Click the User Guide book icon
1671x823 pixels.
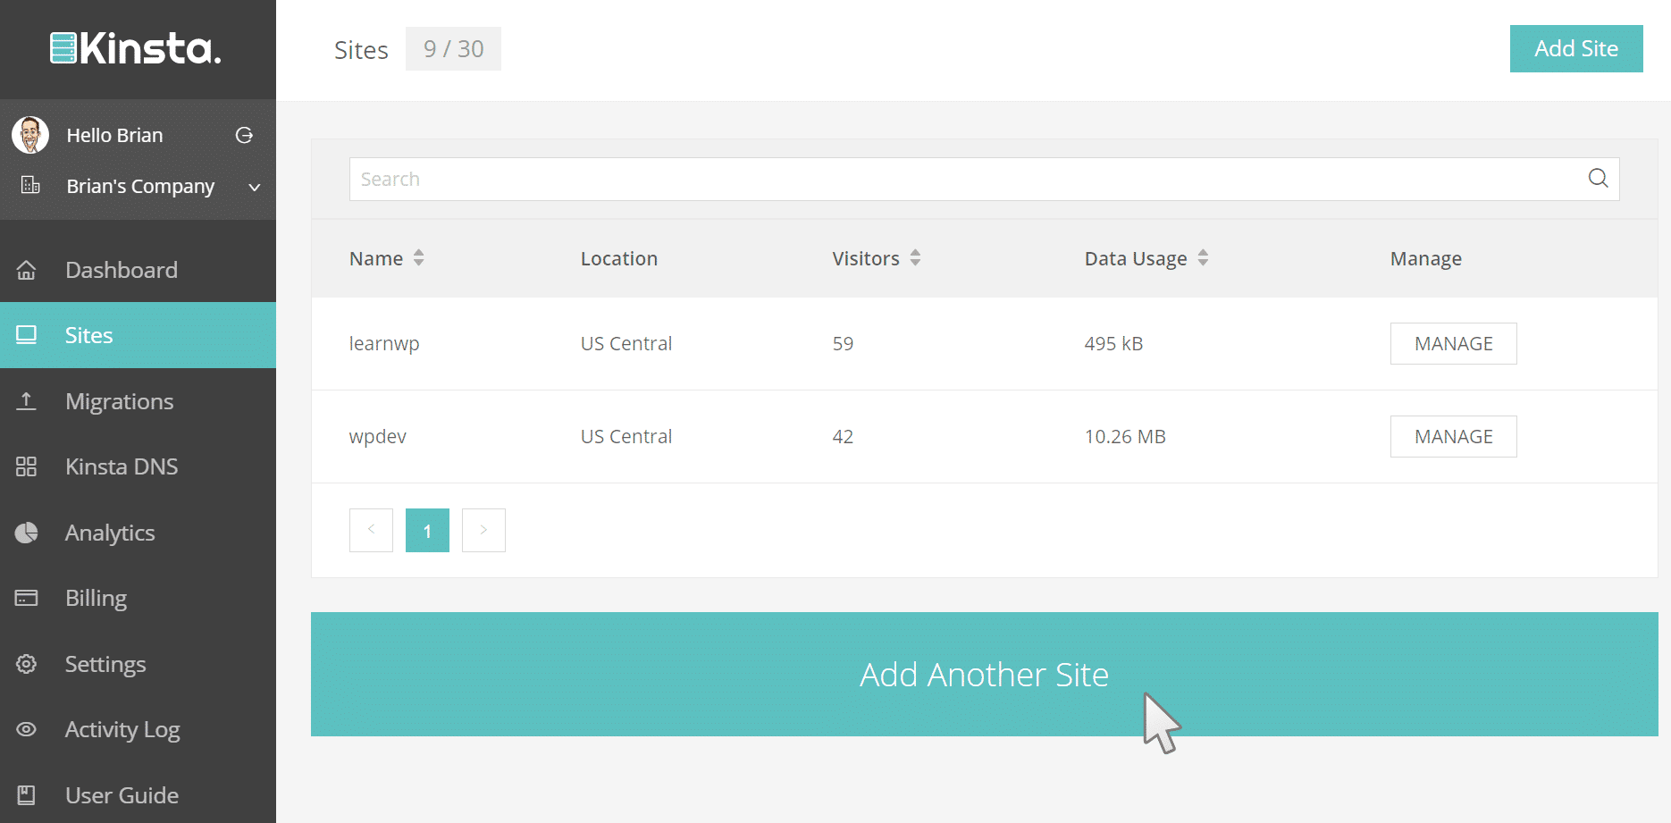[x=27, y=794]
